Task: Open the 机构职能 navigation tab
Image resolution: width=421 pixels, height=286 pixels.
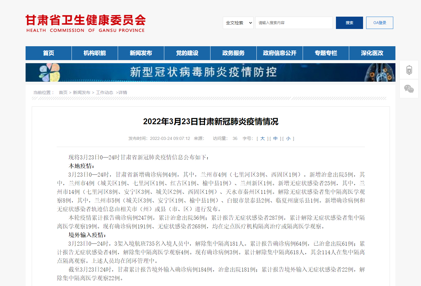Action: [x=95, y=53]
